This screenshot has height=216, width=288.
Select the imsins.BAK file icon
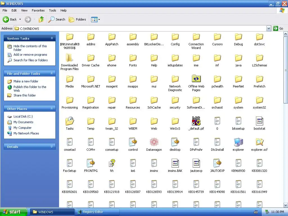[175, 163]
